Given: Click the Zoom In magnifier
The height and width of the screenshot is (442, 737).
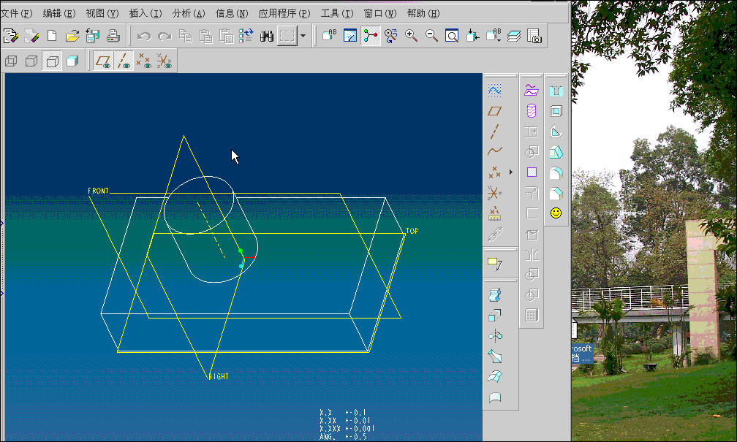Looking at the screenshot, I should point(412,36).
